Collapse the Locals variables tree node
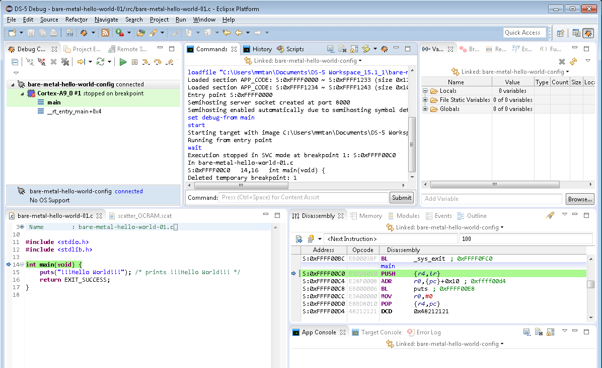 click(425, 91)
